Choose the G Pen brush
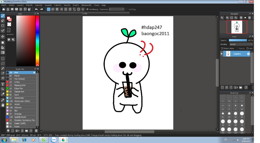This screenshot has height=143, width=260. [x=21, y=82]
